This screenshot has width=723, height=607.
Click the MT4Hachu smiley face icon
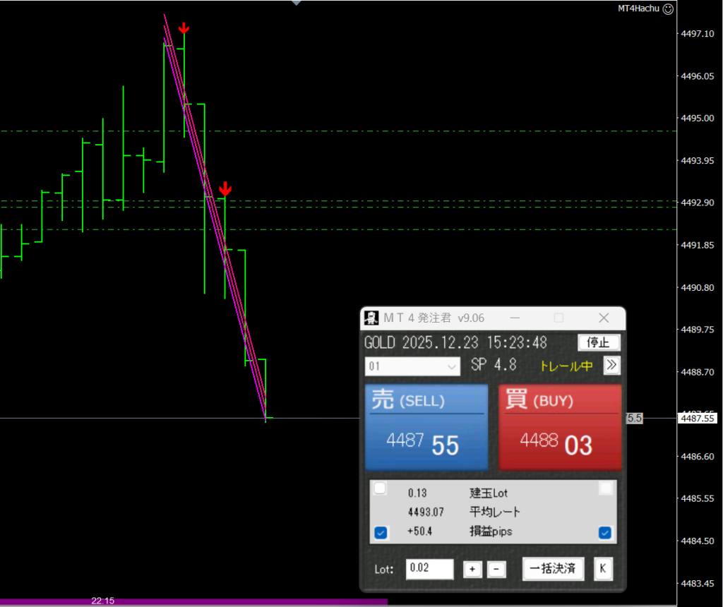click(669, 9)
